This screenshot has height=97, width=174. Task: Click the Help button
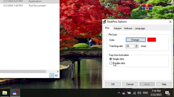click(x=164, y=84)
